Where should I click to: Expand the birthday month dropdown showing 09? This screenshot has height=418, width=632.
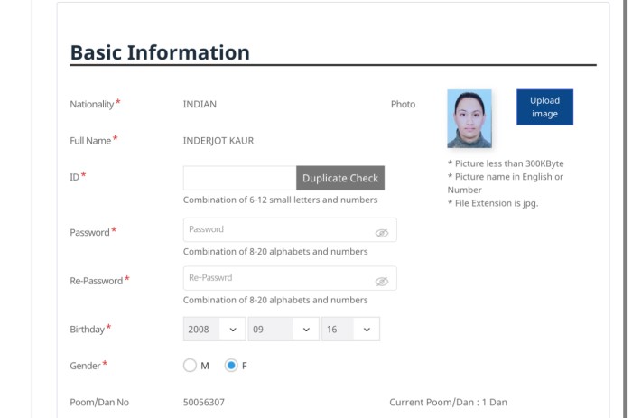(x=283, y=330)
